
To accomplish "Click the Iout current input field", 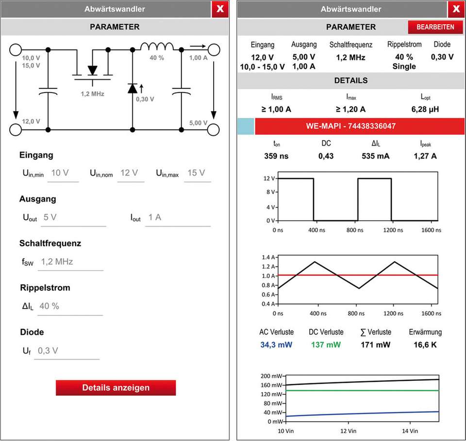I will click(x=178, y=218).
